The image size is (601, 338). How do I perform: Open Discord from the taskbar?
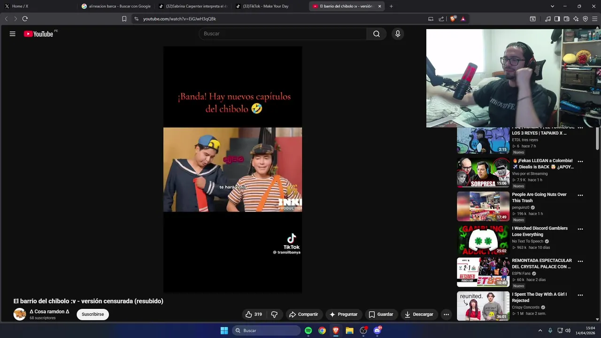point(377,330)
